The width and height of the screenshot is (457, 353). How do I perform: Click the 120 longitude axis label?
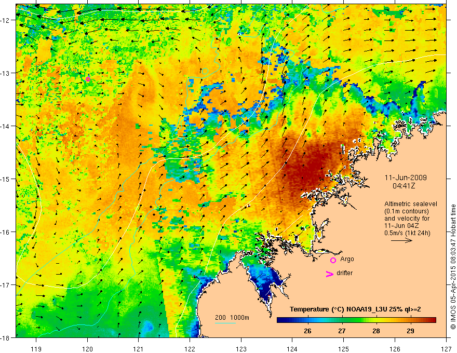87,349
